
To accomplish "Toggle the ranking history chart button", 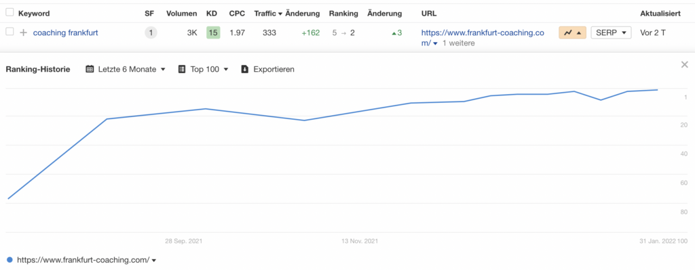I will 573,32.
